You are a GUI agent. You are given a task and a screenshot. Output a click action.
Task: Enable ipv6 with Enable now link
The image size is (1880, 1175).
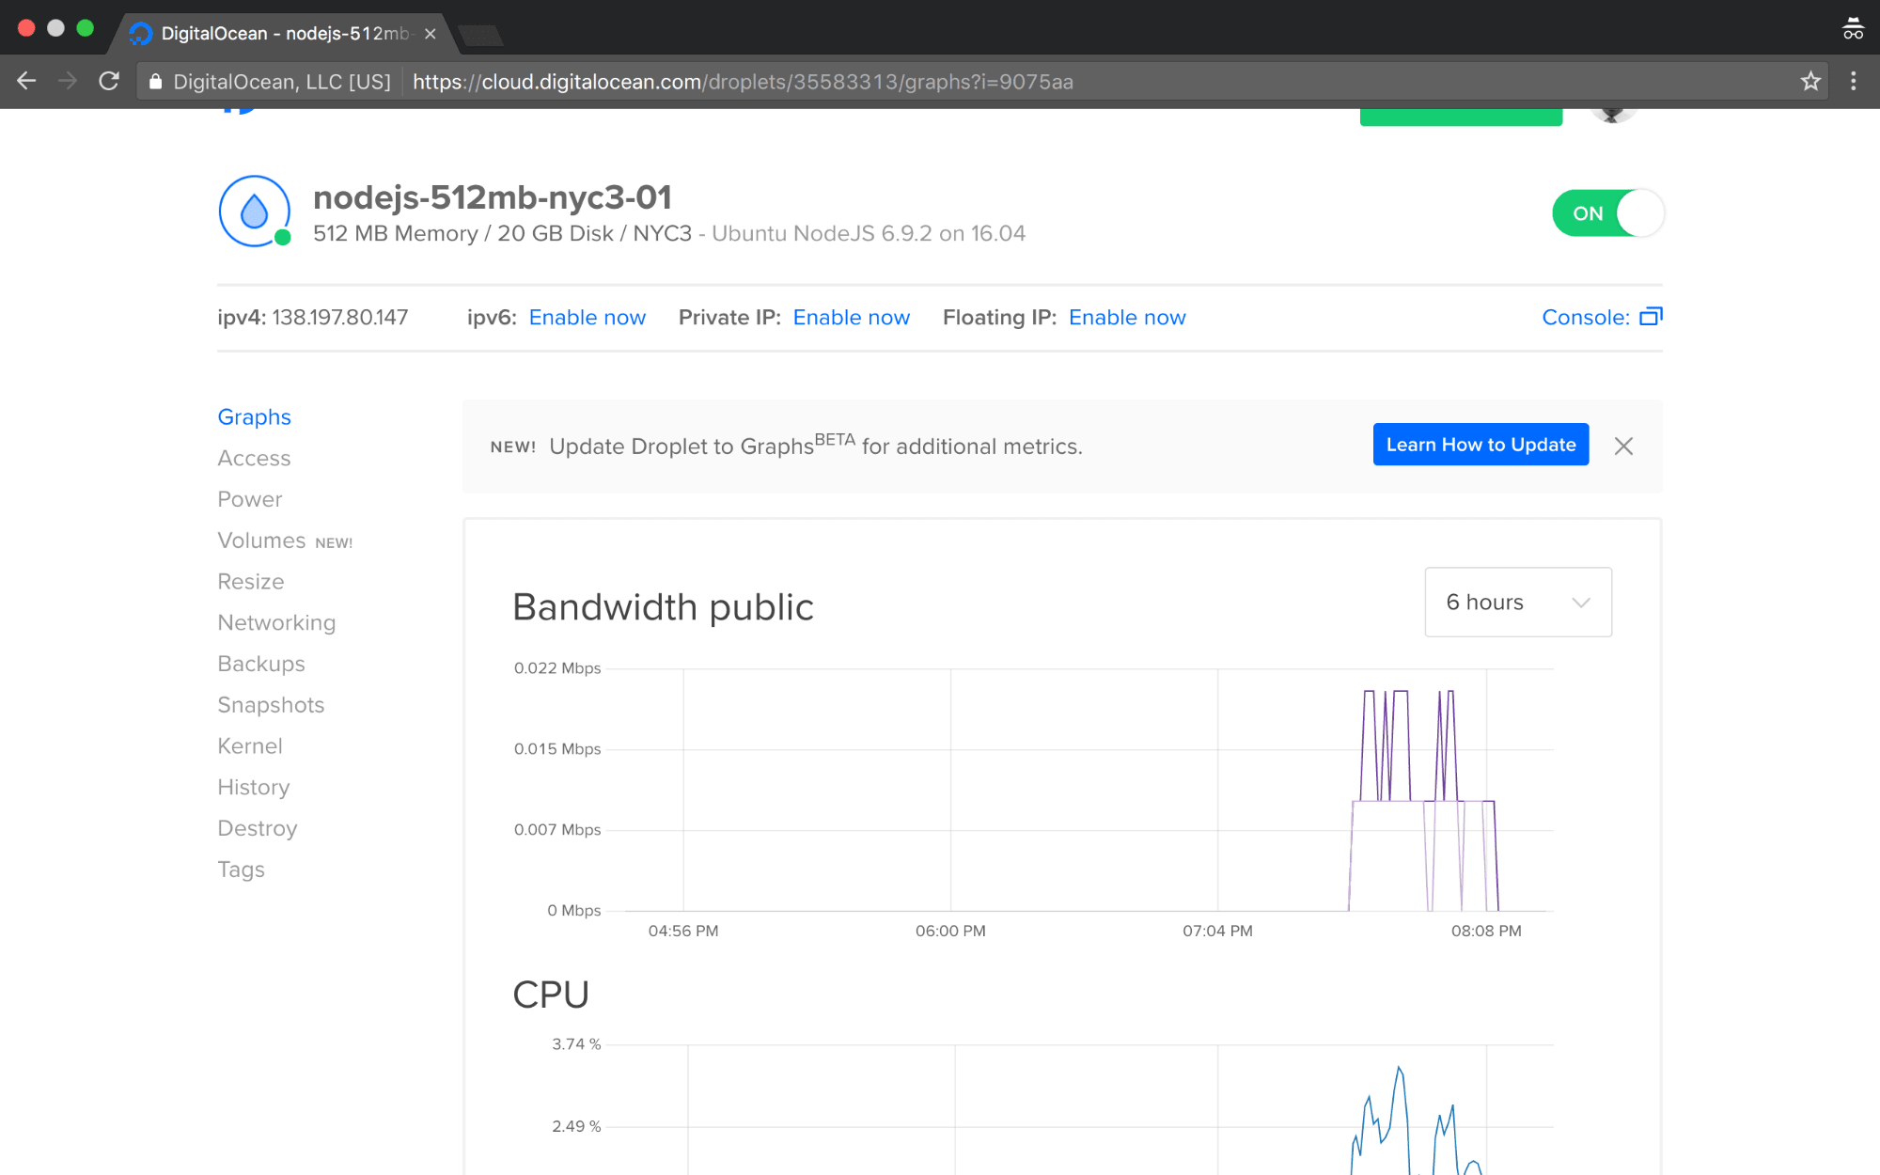(x=587, y=318)
